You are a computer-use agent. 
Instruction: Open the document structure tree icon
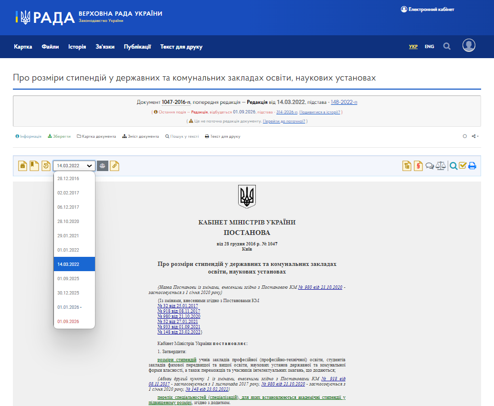tap(407, 165)
